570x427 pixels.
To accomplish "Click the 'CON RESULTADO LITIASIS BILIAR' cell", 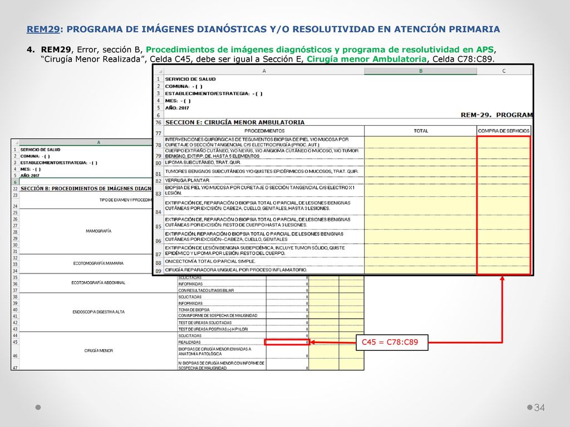I will point(222,290).
